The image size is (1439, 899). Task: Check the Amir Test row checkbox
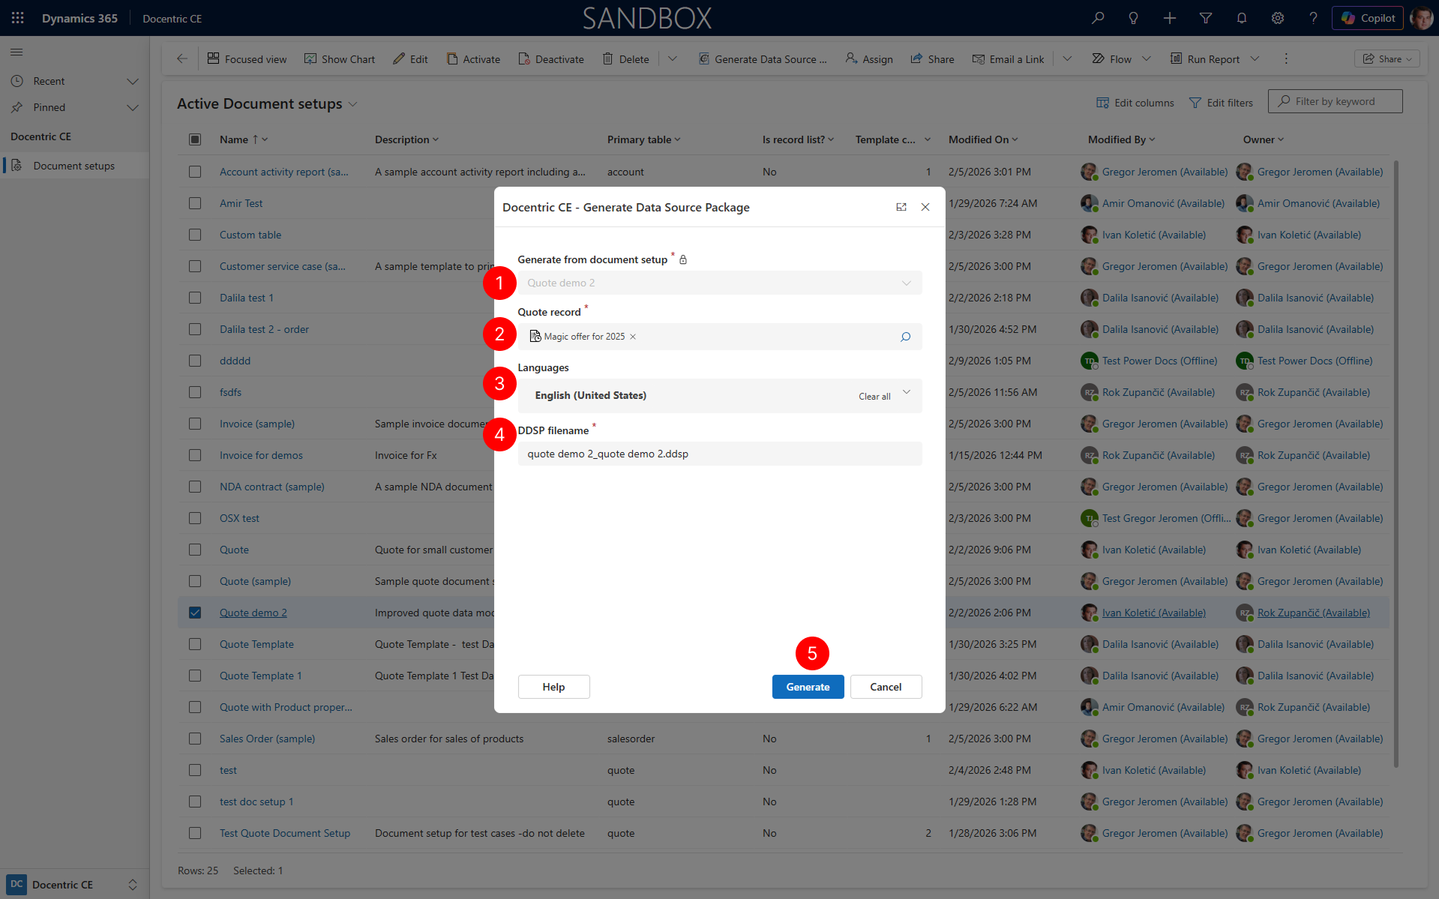click(x=195, y=203)
